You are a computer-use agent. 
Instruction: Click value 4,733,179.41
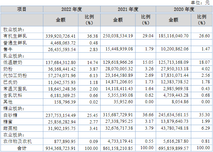120,141
